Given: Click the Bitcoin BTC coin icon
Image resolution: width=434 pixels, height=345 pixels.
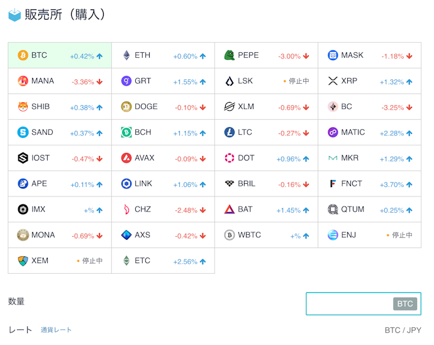Looking at the screenshot, I should click(23, 55).
